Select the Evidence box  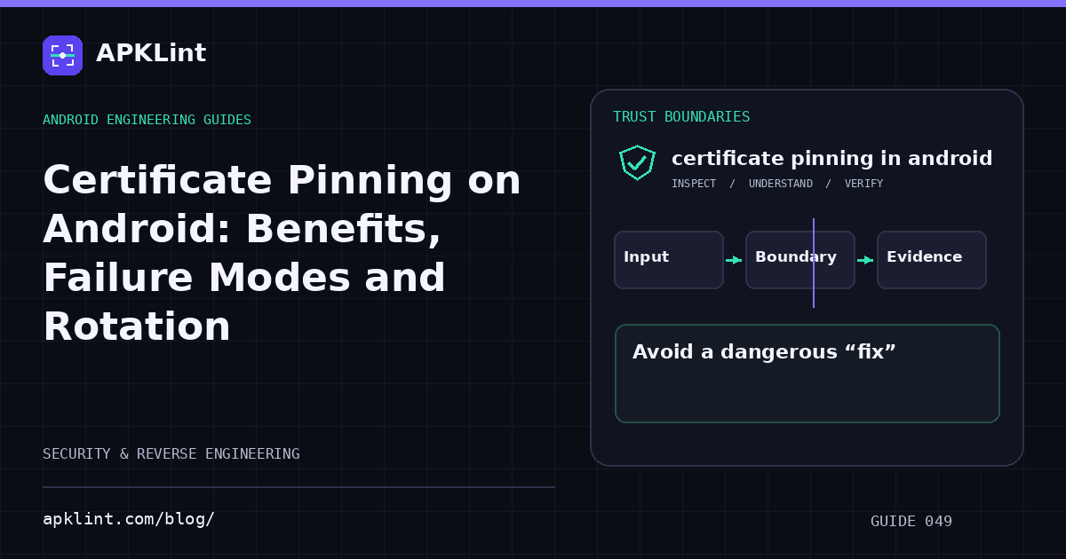(932, 260)
